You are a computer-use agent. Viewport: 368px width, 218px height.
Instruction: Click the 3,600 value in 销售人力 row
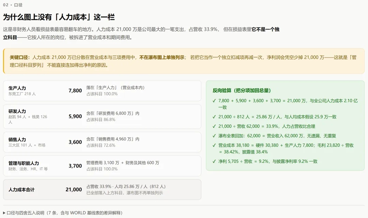click(x=75, y=142)
